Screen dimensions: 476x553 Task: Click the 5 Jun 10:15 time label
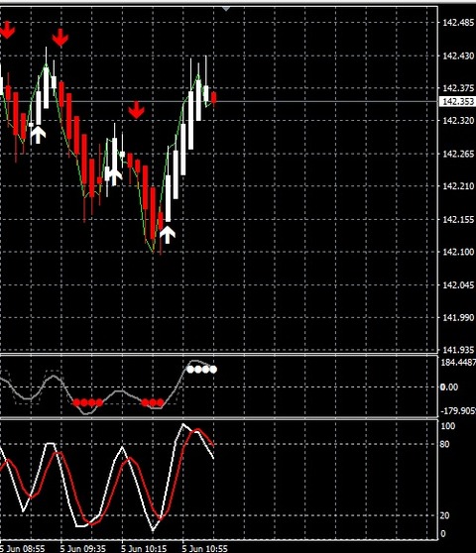point(144,548)
